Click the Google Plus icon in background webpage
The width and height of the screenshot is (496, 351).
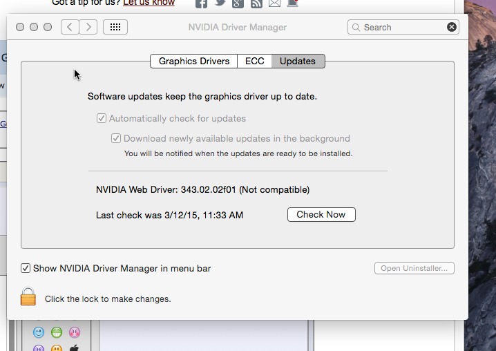pyautogui.click(x=238, y=3)
